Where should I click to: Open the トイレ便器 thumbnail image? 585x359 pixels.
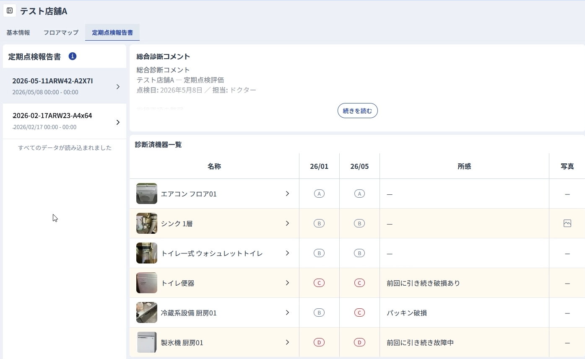pyautogui.click(x=147, y=283)
